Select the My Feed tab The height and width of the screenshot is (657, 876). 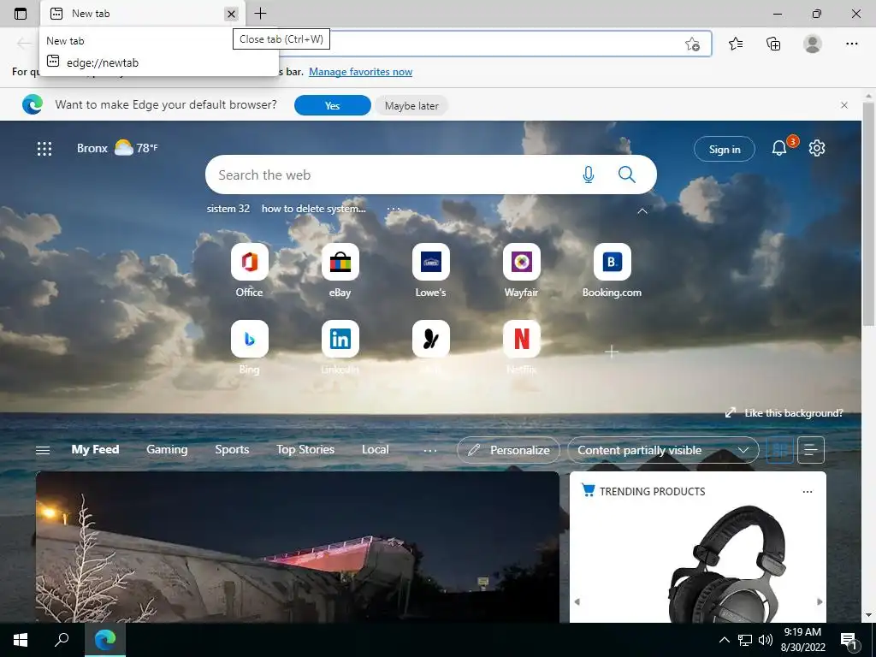click(x=95, y=449)
